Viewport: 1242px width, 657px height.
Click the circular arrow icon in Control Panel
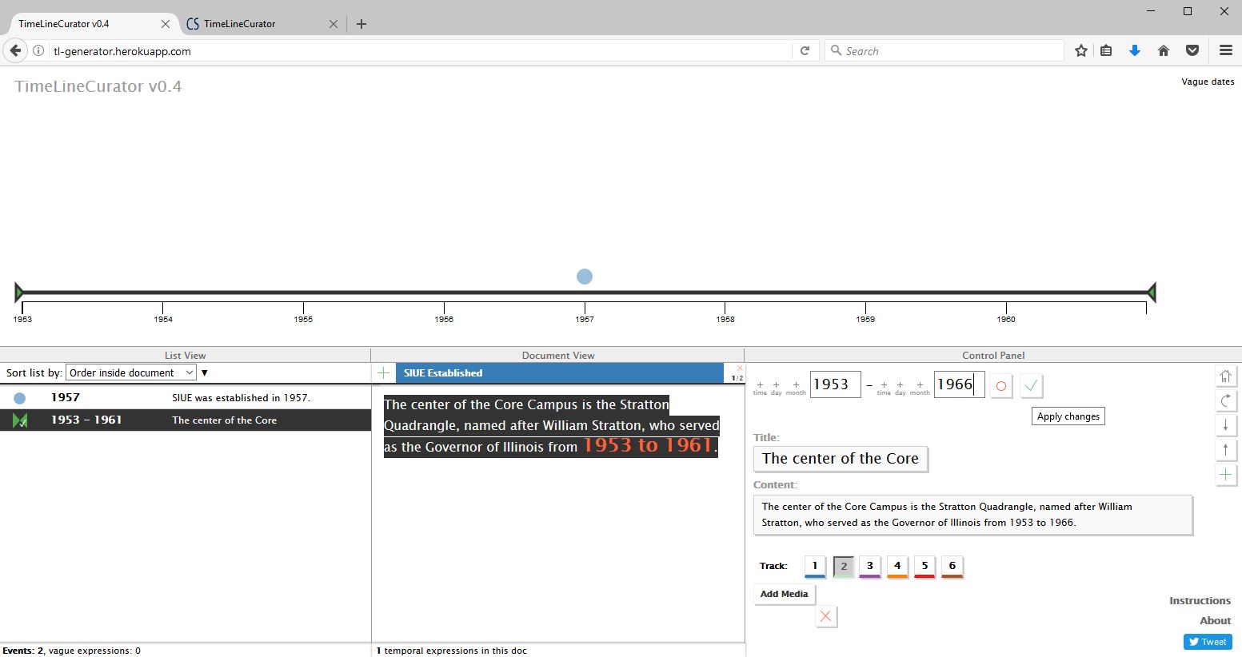coord(1225,400)
